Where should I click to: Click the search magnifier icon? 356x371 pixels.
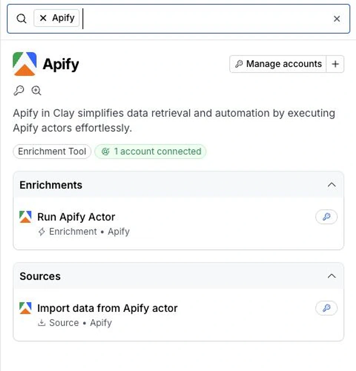tap(21, 19)
